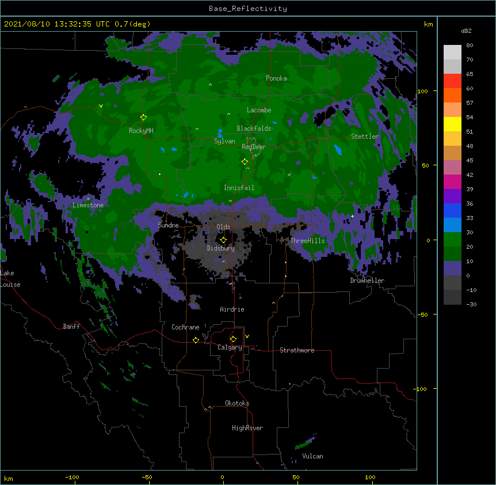Click the Limestone label
This screenshot has height=485, width=496.
[x=88, y=205]
